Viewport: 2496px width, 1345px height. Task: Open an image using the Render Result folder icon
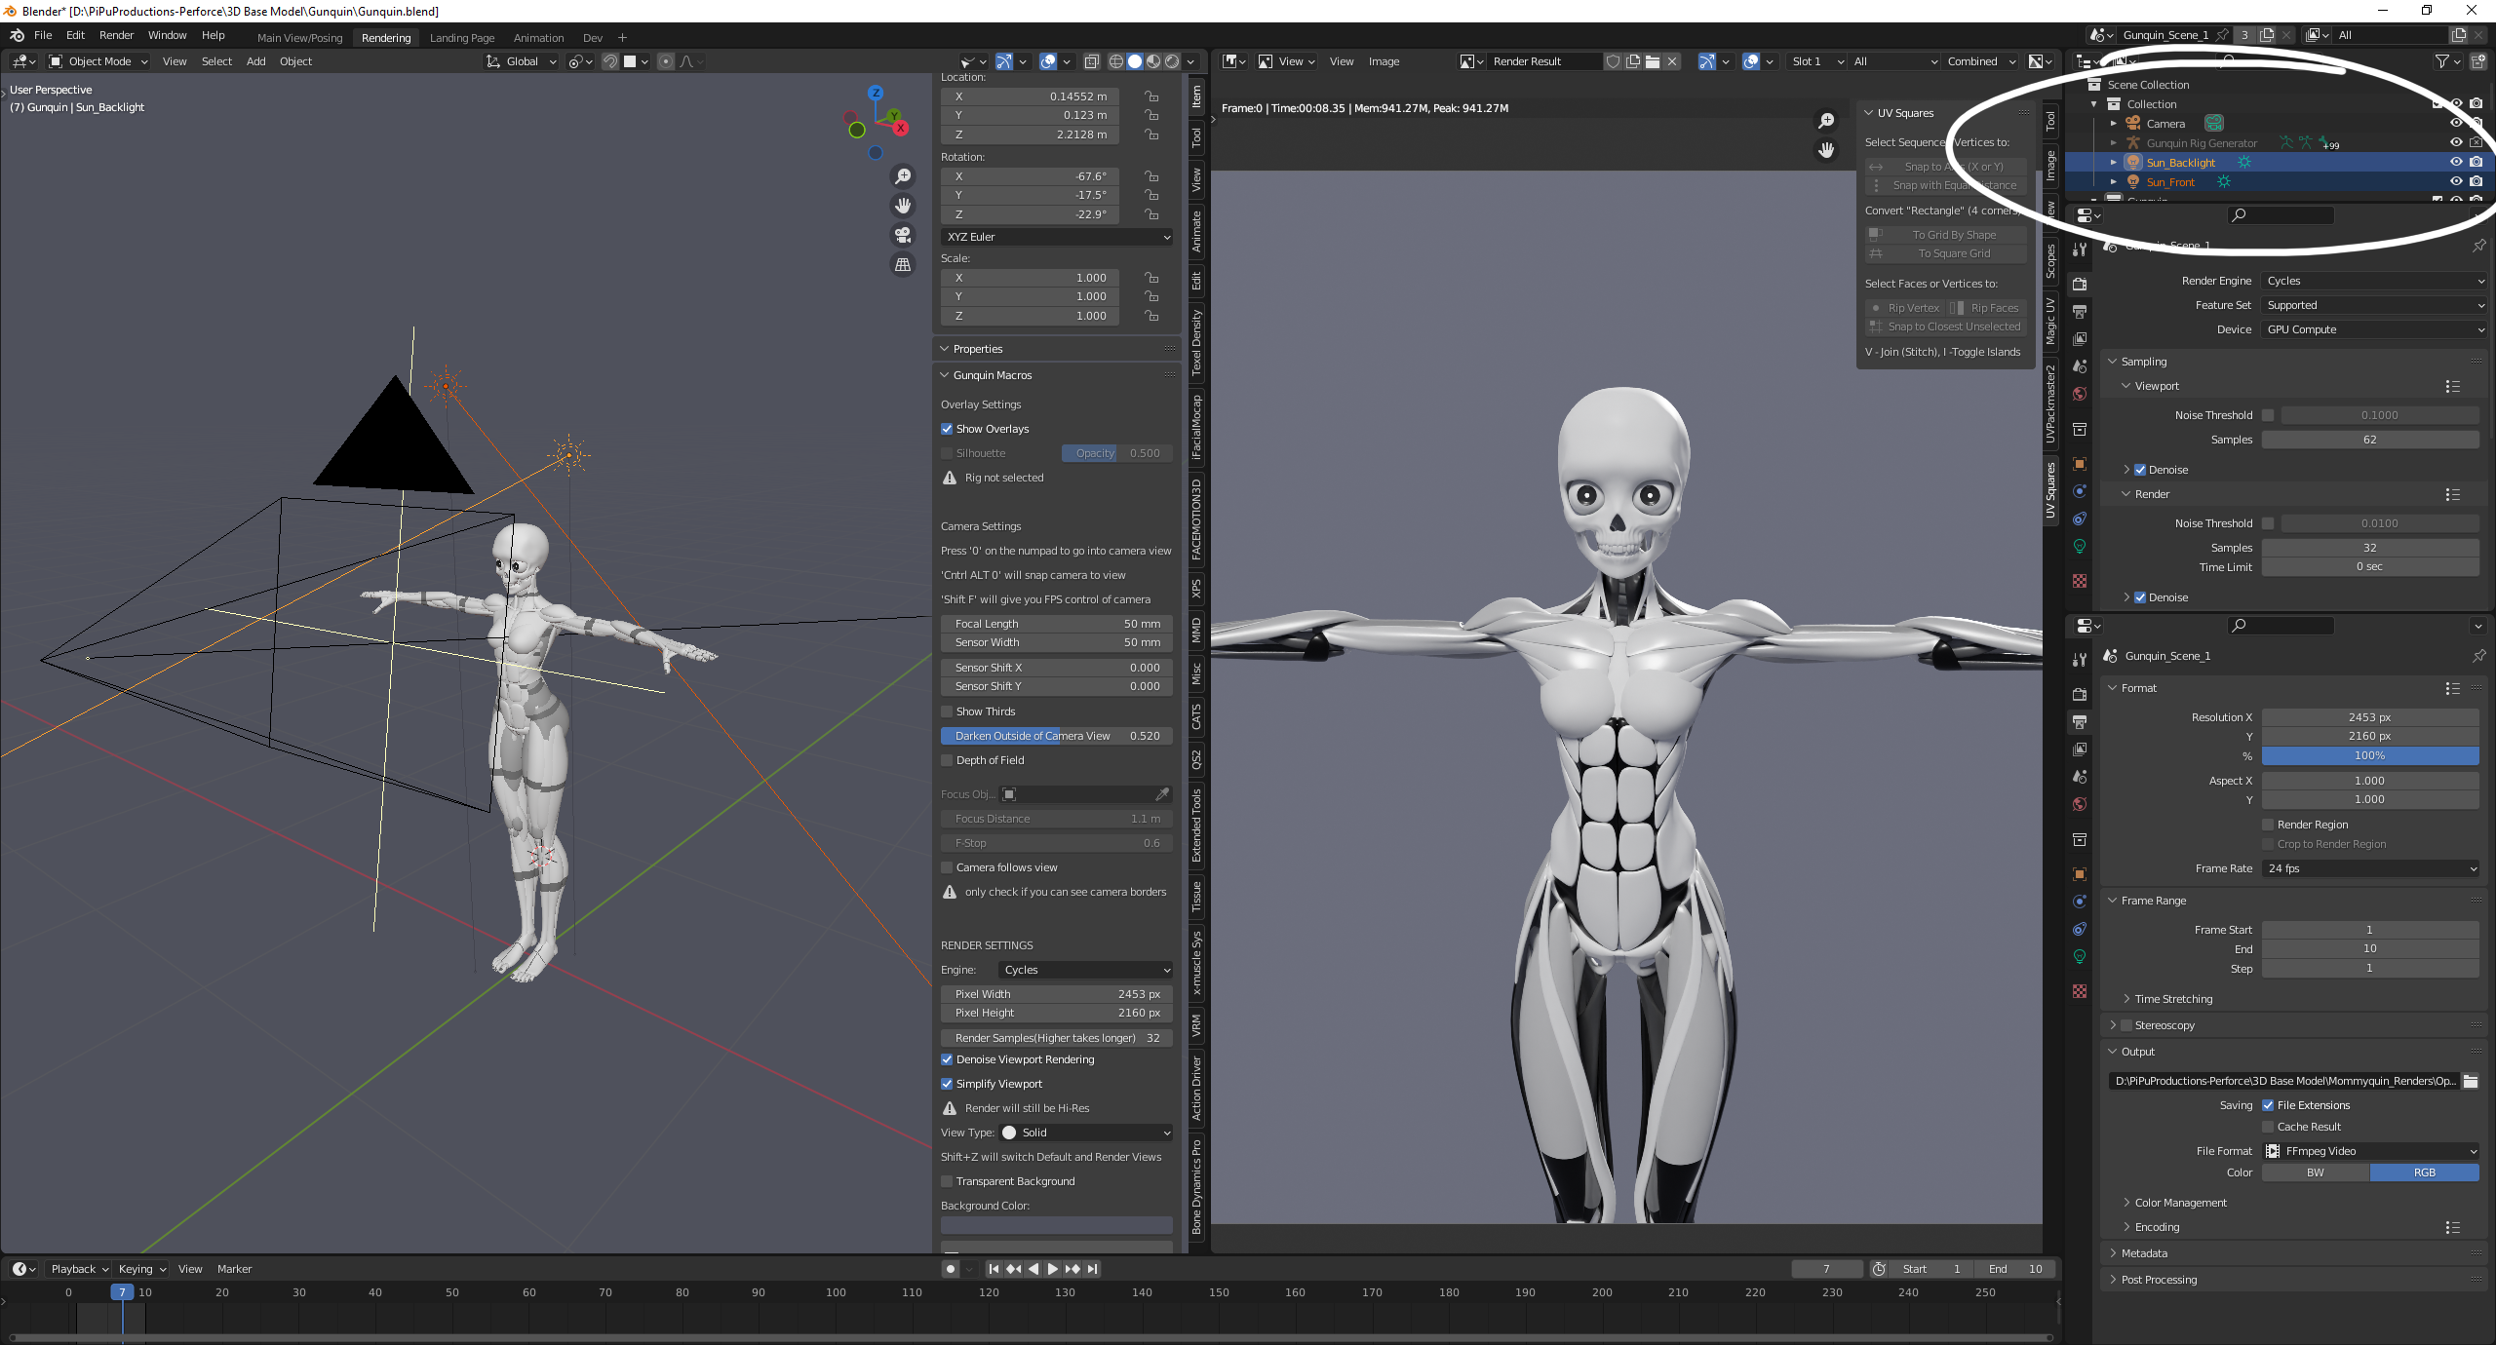pos(1652,61)
